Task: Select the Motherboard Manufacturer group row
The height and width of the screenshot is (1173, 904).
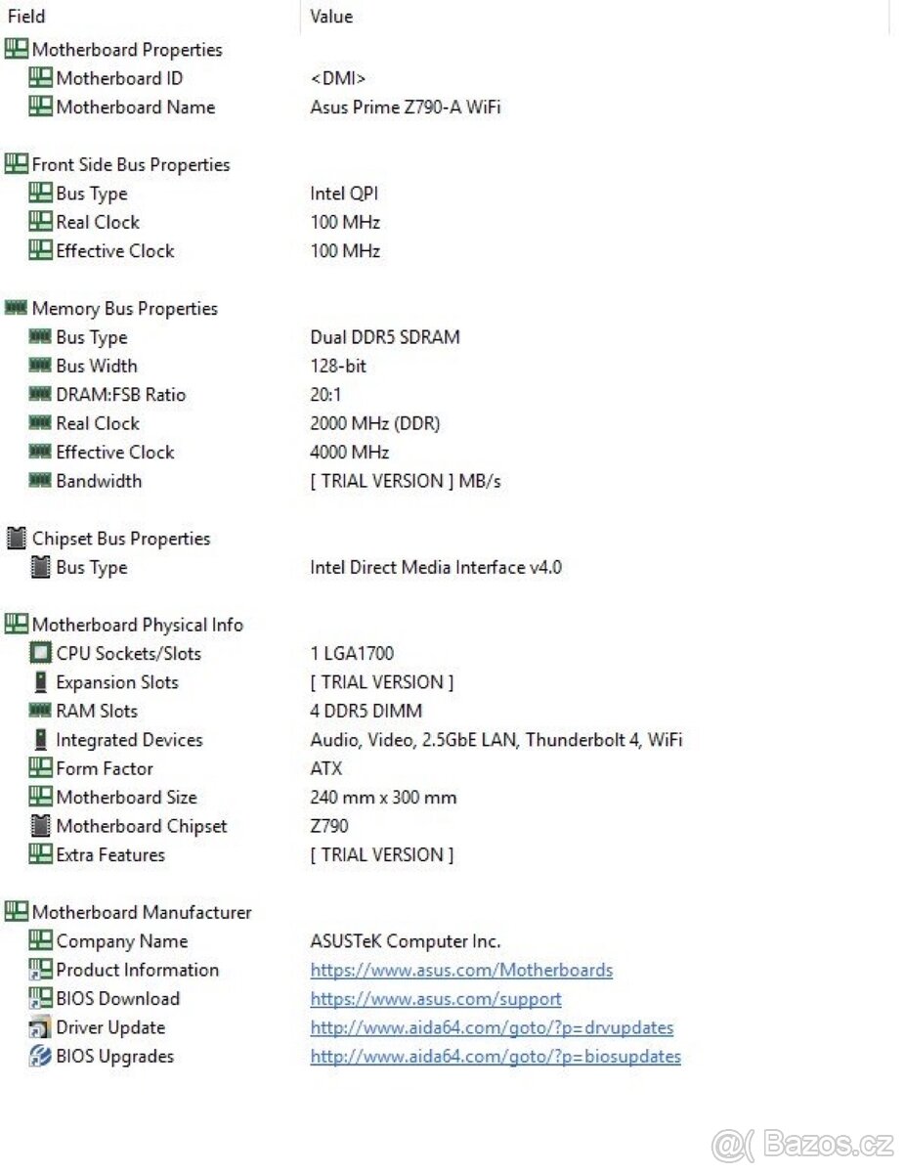Action: point(142,912)
